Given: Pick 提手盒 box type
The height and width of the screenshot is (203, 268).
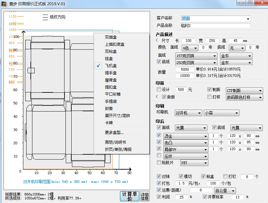Looking at the screenshot, I should point(111,73).
